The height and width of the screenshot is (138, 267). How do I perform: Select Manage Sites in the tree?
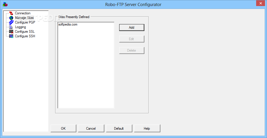[24, 18]
